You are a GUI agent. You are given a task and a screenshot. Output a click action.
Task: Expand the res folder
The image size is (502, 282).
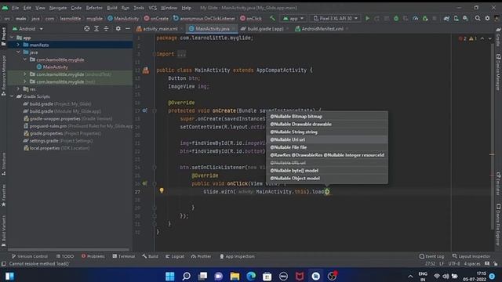18,89
